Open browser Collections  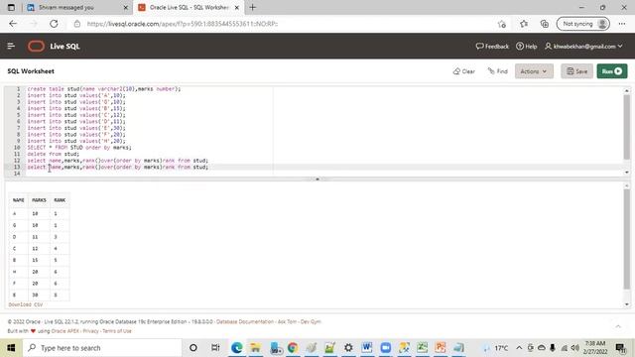pyautogui.click(x=545, y=24)
